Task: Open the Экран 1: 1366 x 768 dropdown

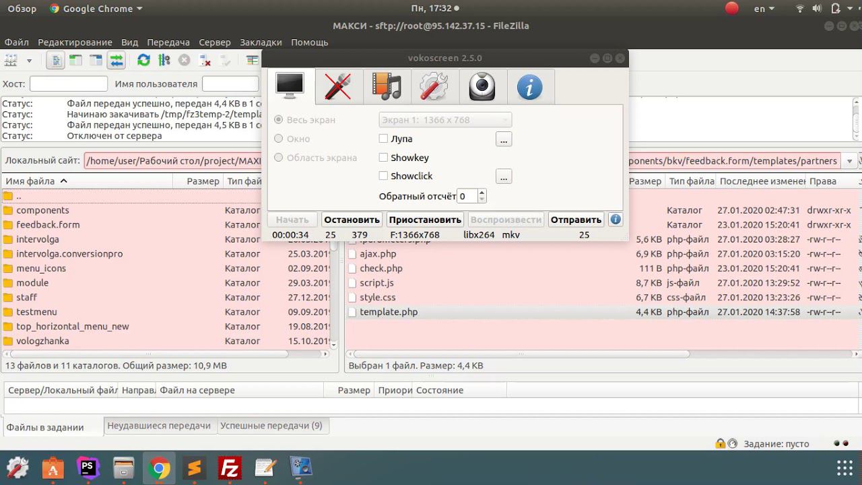Action: (x=445, y=120)
